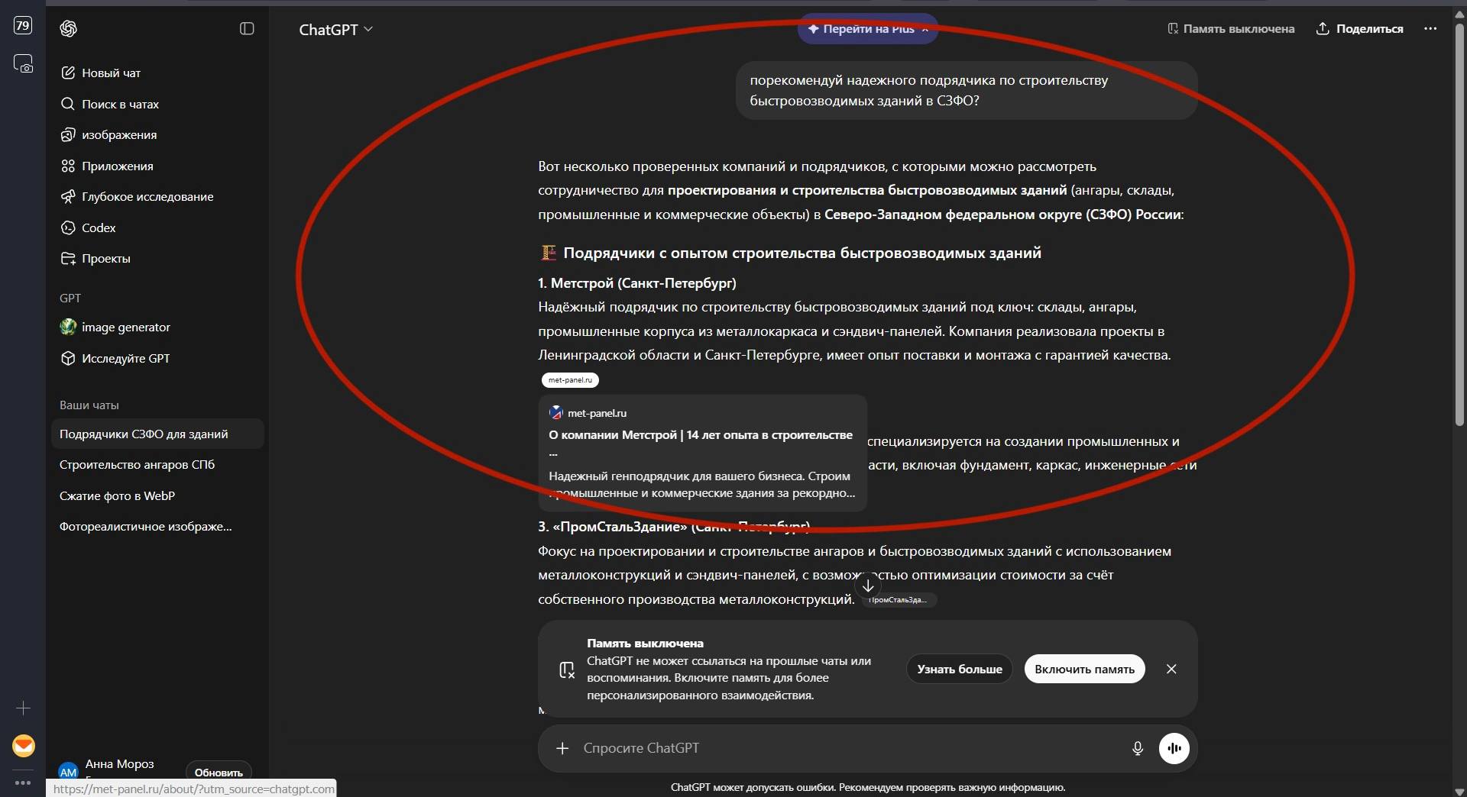The width and height of the screenshot is (1467, 797).
Task: Open Приложения in the sidebar
Action: click(x=157, y=166)
